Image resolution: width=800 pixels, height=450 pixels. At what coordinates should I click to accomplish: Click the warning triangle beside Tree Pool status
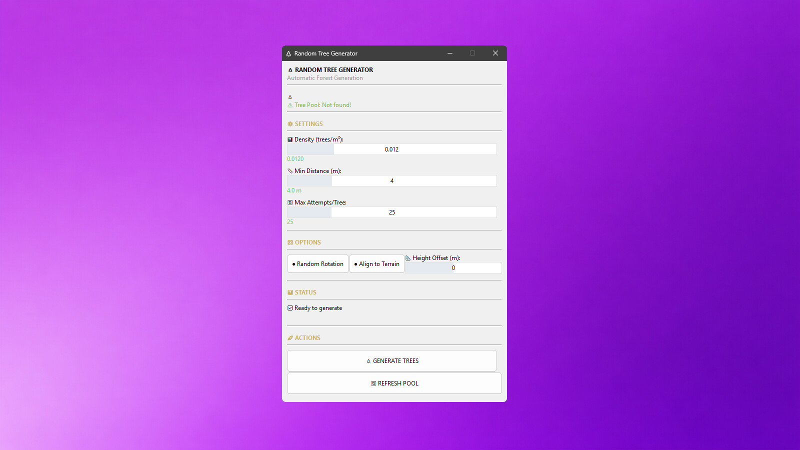[290, 105]
